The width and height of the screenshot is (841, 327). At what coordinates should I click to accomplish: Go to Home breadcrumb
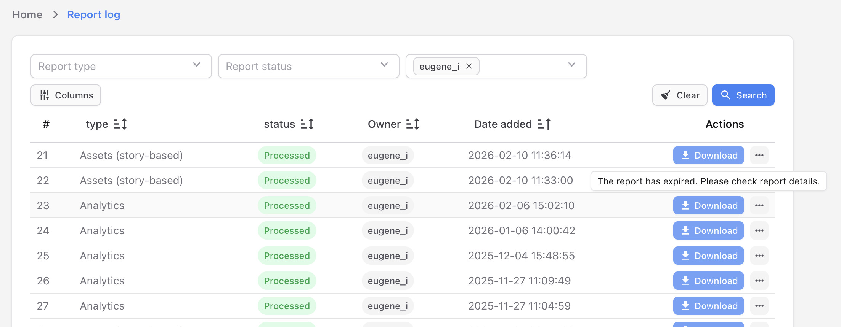(27, 14)
